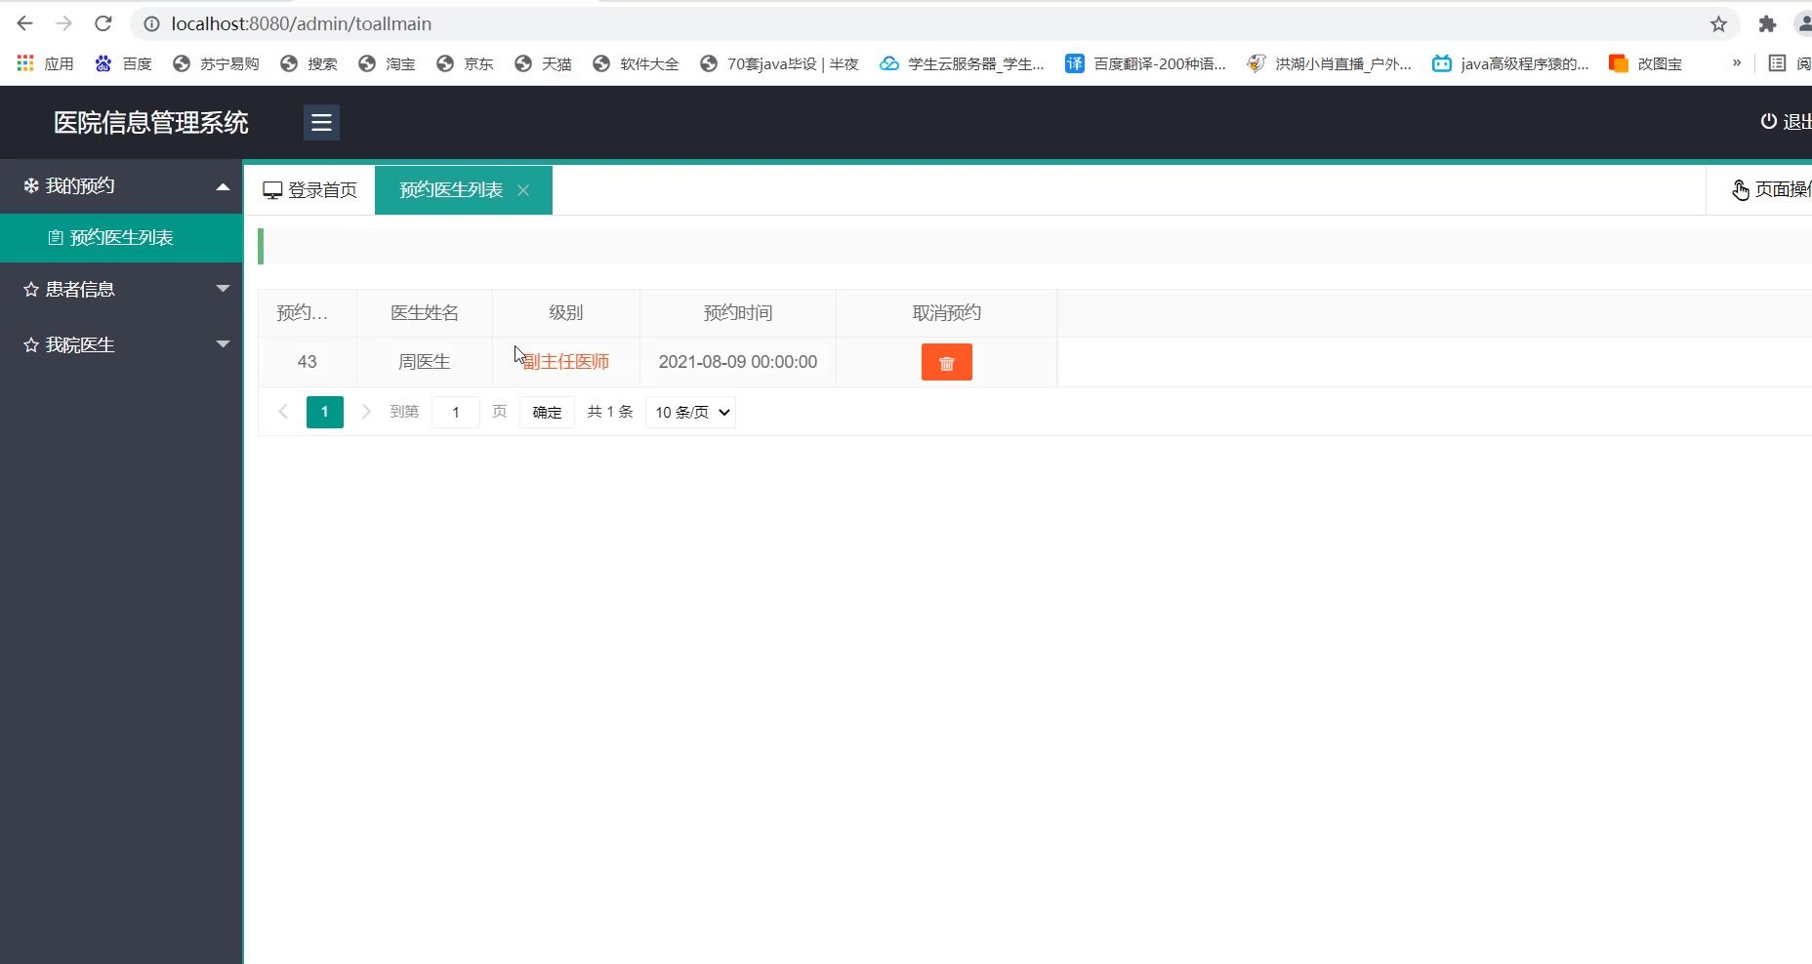Click the 副主任医师 level cell

click(x=566, y=362)
